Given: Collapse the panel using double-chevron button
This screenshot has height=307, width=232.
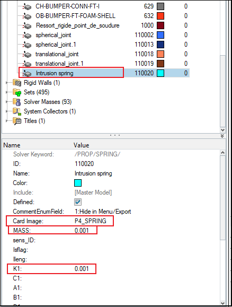Looking at the screenshot, I should (222, 136).
